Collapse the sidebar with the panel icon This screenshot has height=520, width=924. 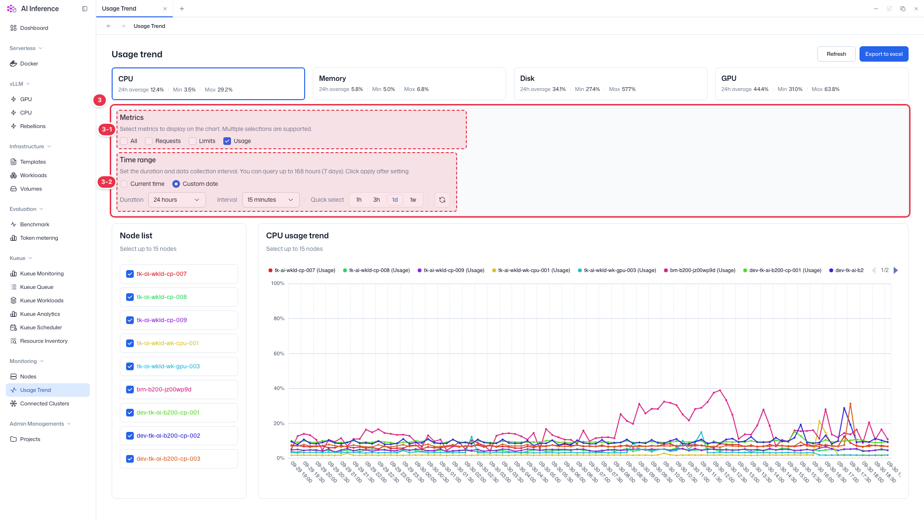[85, 9]
